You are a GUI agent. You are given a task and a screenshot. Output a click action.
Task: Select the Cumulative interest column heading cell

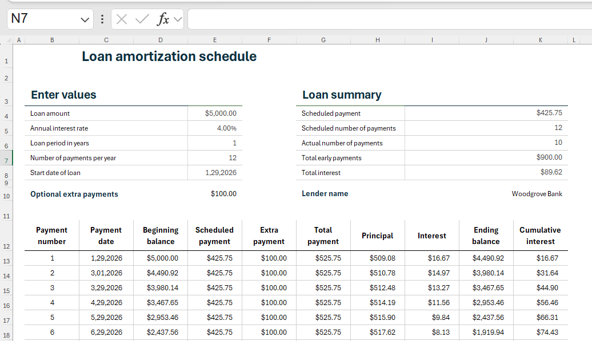pos(540,236)
